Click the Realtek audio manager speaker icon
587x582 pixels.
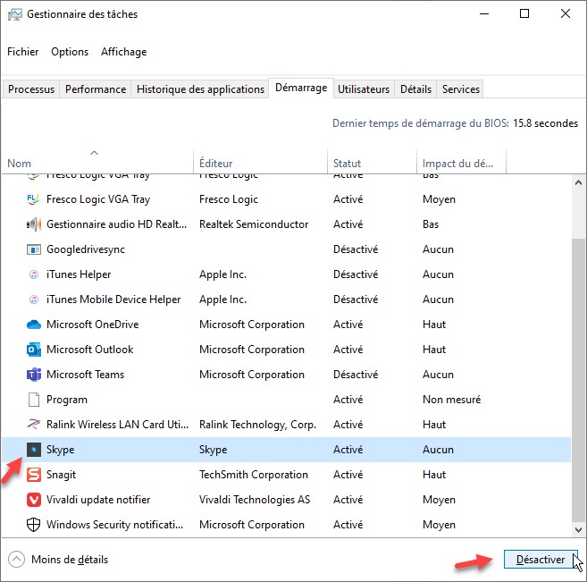point(34,224)
